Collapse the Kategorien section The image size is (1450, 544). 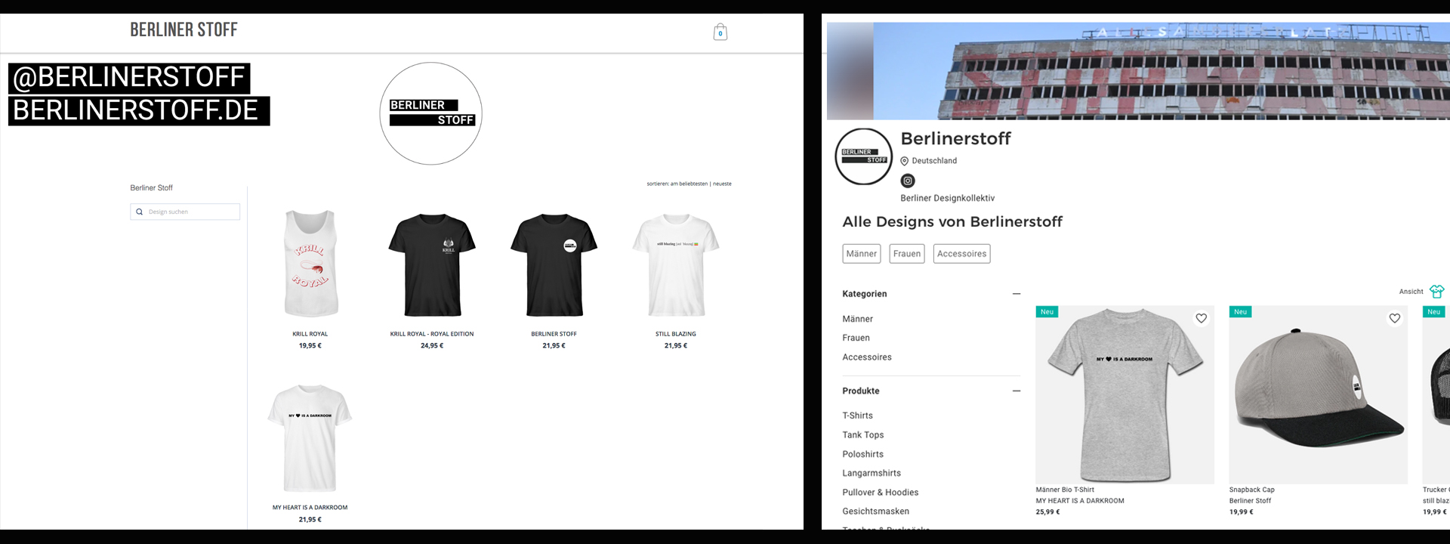point(1017,294)
